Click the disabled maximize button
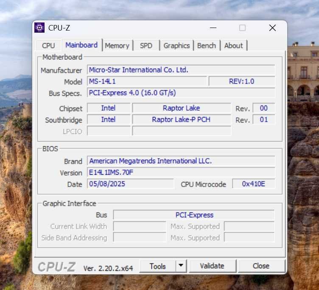This screenshot has width=319, height=290. click(242, 28)
